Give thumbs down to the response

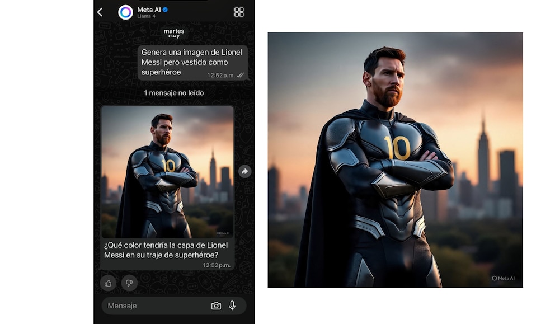tap(129, 283)
